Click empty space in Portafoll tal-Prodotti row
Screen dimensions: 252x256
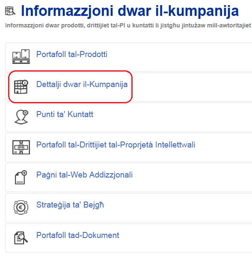coord(179,57)
